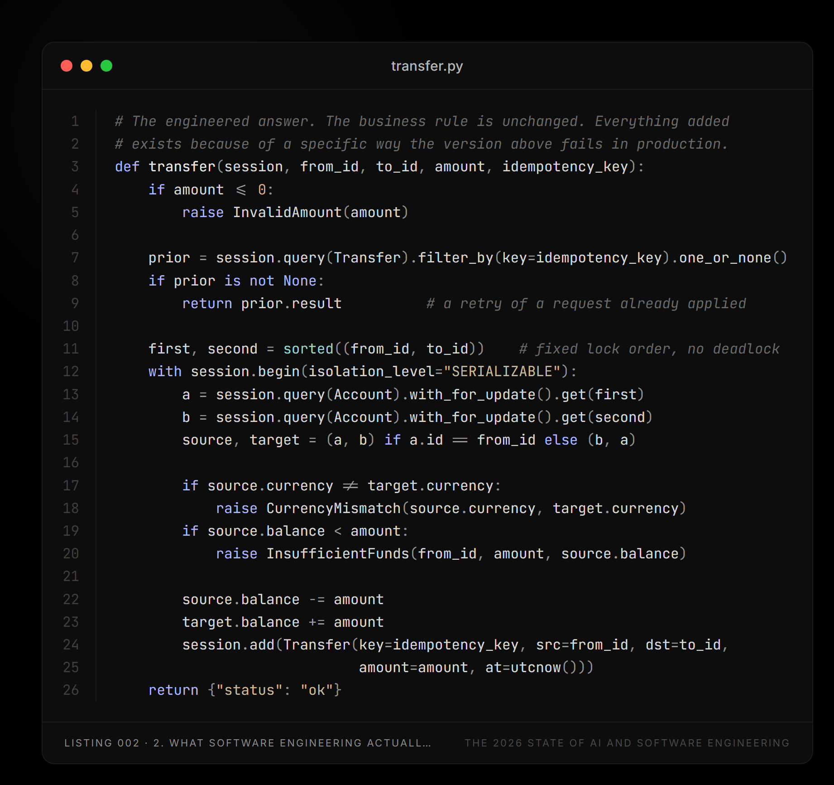Click footer 'THE 2026 STATE OF AI AND SOFTWARE ENGINEERING'

[627, 743]
